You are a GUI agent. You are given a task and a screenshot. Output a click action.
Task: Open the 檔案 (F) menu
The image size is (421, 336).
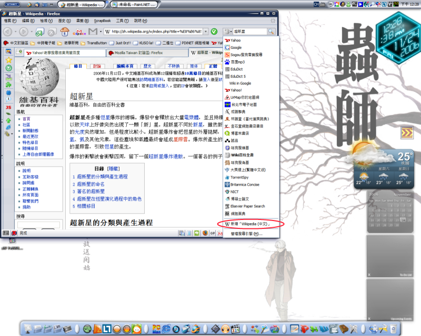(x=10, y=20)
